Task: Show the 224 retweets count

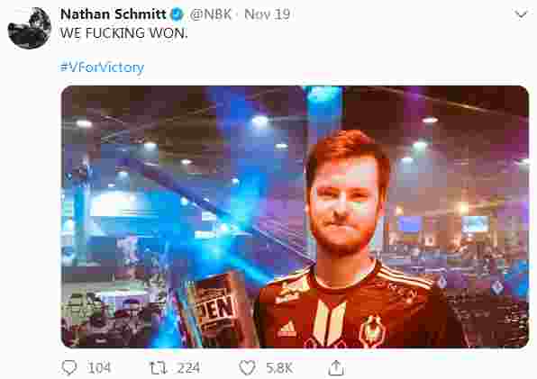Action: 188,368
